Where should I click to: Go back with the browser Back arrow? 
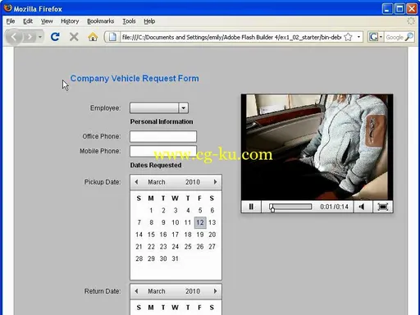click(14, 37)
